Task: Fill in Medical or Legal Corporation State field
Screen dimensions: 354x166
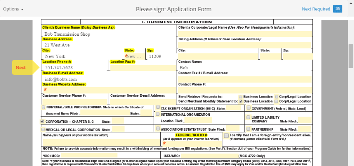Action: coord(118,129)
